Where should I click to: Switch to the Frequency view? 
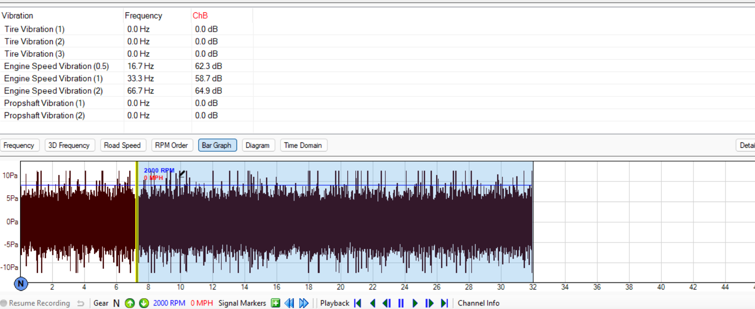pos(19,145)
